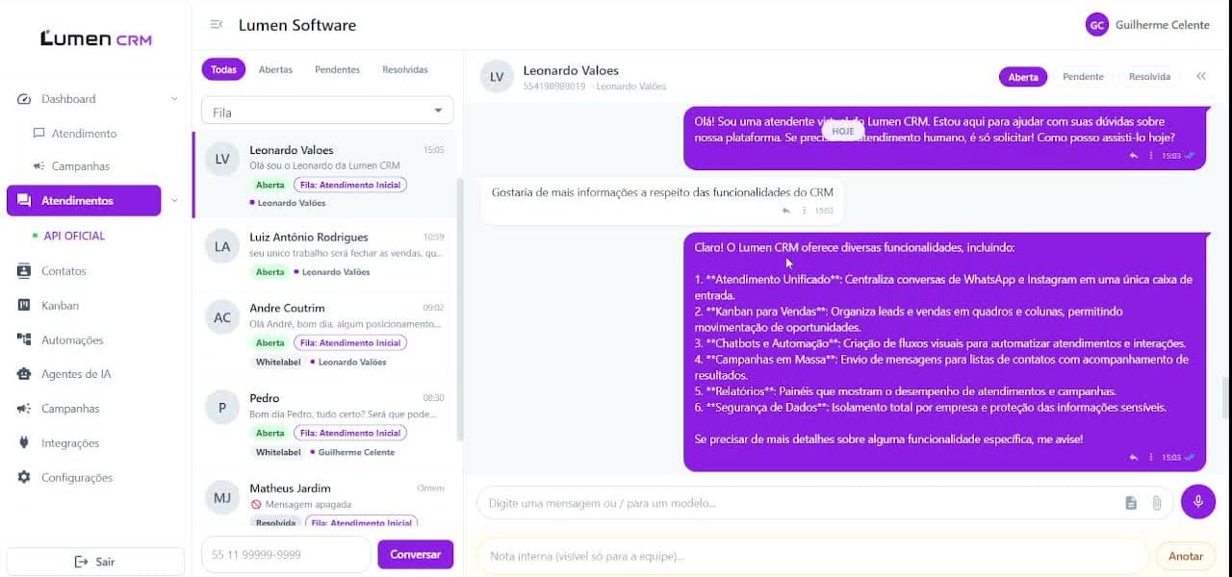Click the Sair logout icon
Viewport: 1232px width, 577px height.
81,562
